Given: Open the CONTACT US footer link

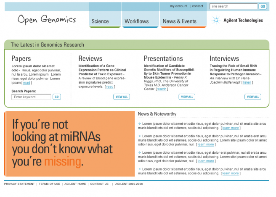Looking at the screenshot, I should [99, 184].
